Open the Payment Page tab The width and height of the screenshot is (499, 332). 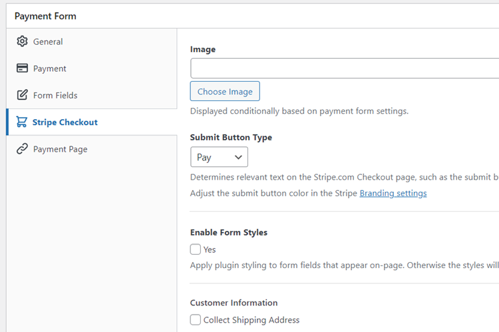point(92,149)
